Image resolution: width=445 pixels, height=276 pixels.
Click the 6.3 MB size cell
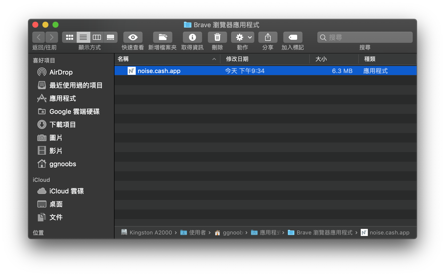pos(342,71)
